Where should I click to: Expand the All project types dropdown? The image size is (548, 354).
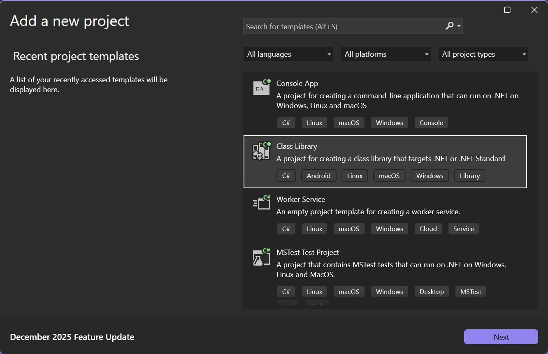tap(483, 54)
